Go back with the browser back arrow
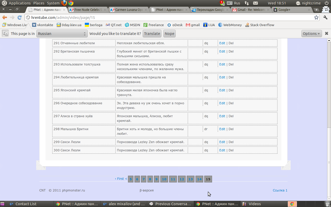This screenshot has height=207, width=331. pos(5,18)
